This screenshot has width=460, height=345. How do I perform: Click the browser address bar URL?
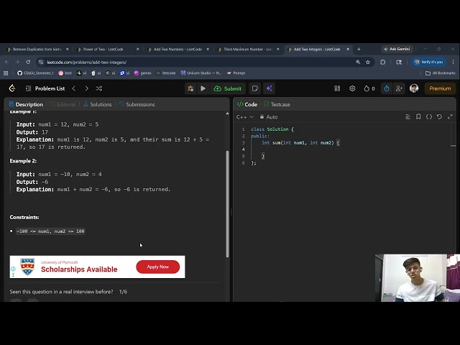87,63
